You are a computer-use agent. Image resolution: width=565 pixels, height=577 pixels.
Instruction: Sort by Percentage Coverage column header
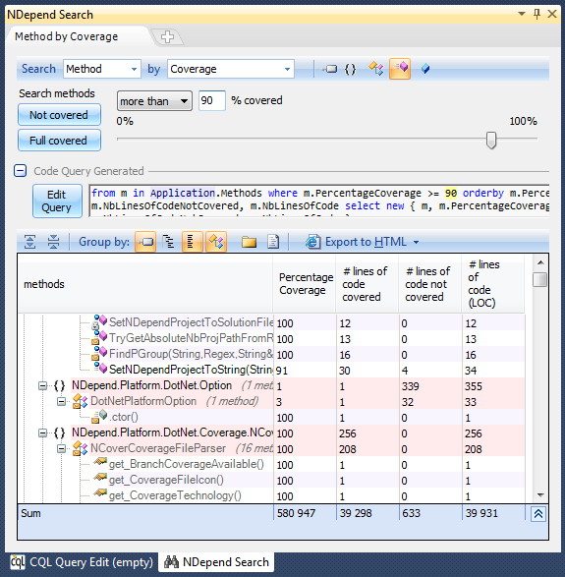(305, 284)
